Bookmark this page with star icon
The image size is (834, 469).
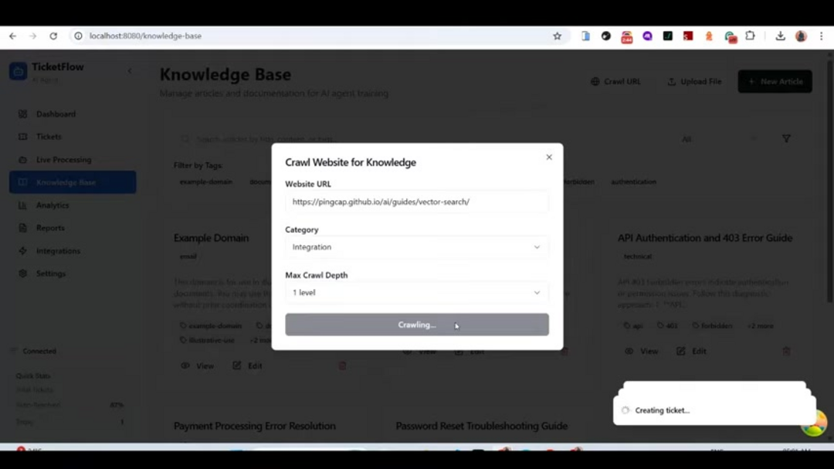tap(557, 36)
